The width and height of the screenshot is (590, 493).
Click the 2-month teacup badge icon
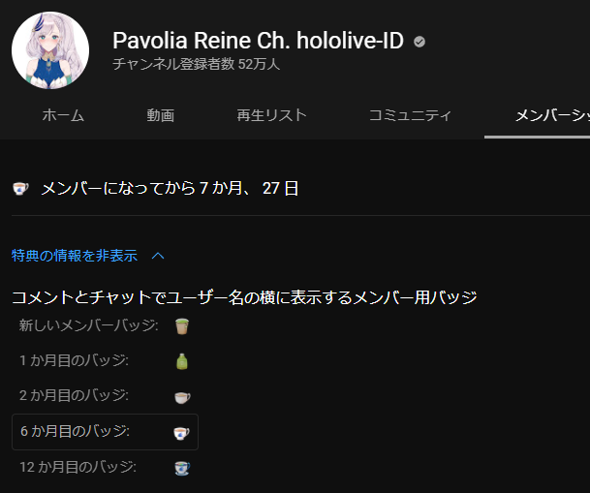(x=182, y=397)
